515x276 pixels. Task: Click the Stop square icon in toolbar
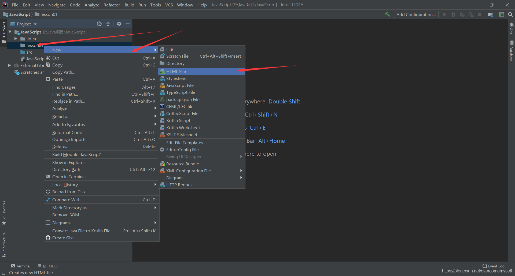pos(480,14)
